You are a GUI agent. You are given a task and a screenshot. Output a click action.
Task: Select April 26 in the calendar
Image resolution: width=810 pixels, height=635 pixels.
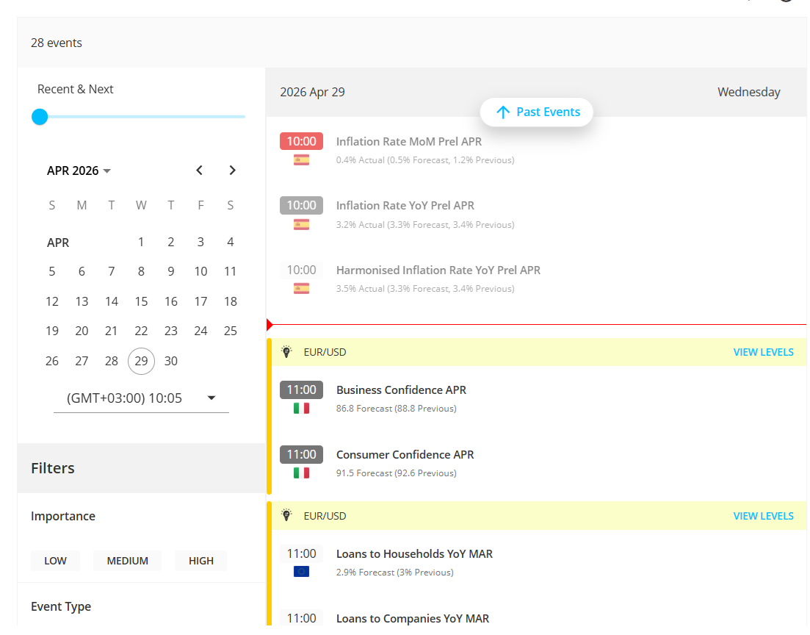(x=51, y=361)
